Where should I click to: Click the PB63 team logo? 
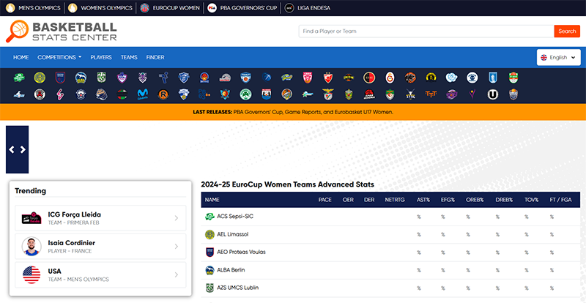click(204, 94)
